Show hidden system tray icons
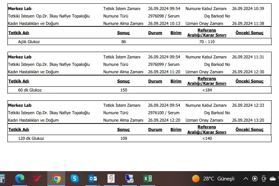The height and width of the screenshot is (186, 279). pyautogui.click(x=245, y=179)
